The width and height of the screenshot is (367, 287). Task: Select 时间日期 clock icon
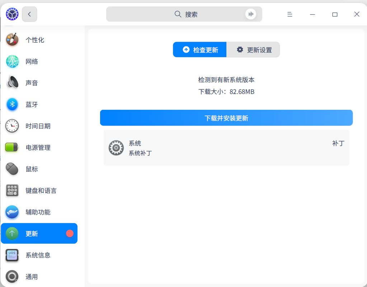pyautogui.click(x=12, y=126)
